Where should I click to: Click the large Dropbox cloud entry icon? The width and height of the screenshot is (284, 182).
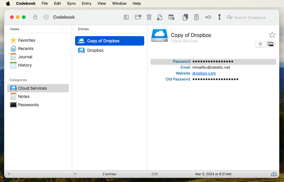pos(159,36)
